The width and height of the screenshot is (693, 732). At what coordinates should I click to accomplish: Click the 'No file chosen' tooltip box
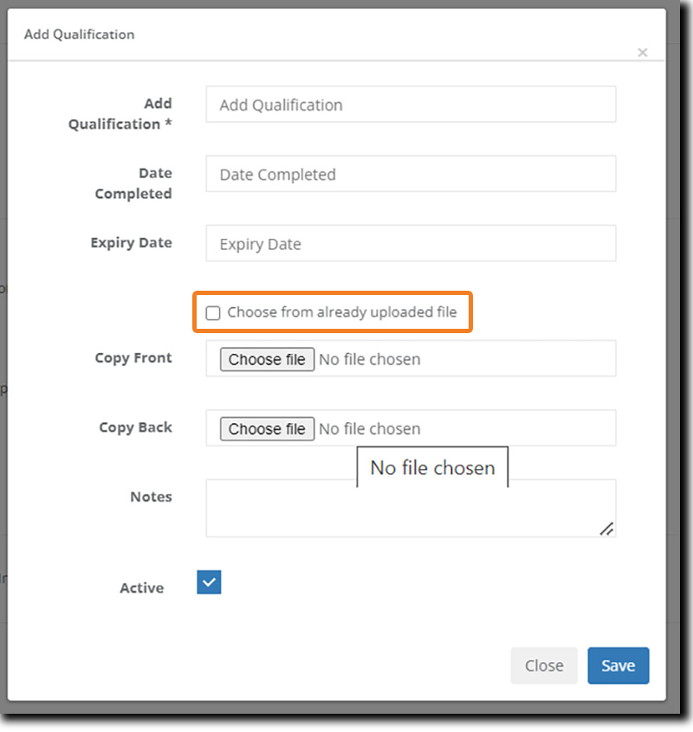[432, 468]
